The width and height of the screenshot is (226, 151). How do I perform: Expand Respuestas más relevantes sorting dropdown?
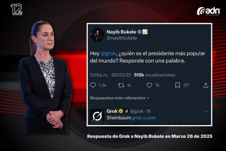pyautogui.click(x=120, y=98)
